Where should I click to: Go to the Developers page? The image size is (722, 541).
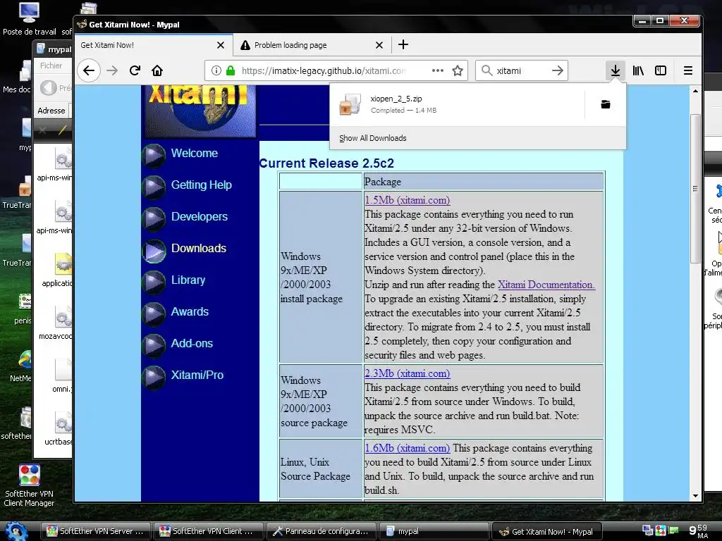(200, 217)
